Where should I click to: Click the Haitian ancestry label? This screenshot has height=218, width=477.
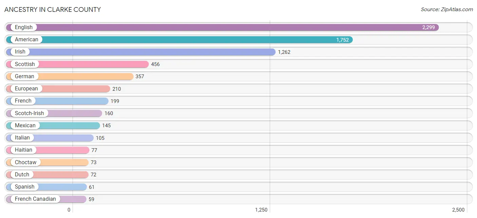point(23,150)
